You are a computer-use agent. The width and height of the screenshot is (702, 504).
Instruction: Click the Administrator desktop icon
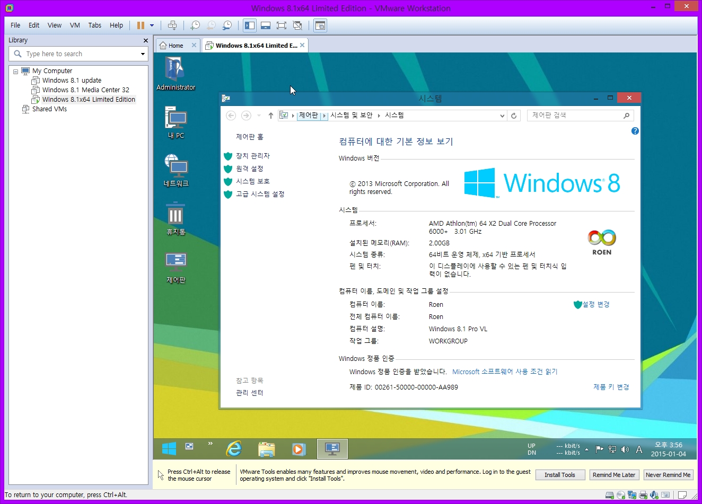point(175,74)
